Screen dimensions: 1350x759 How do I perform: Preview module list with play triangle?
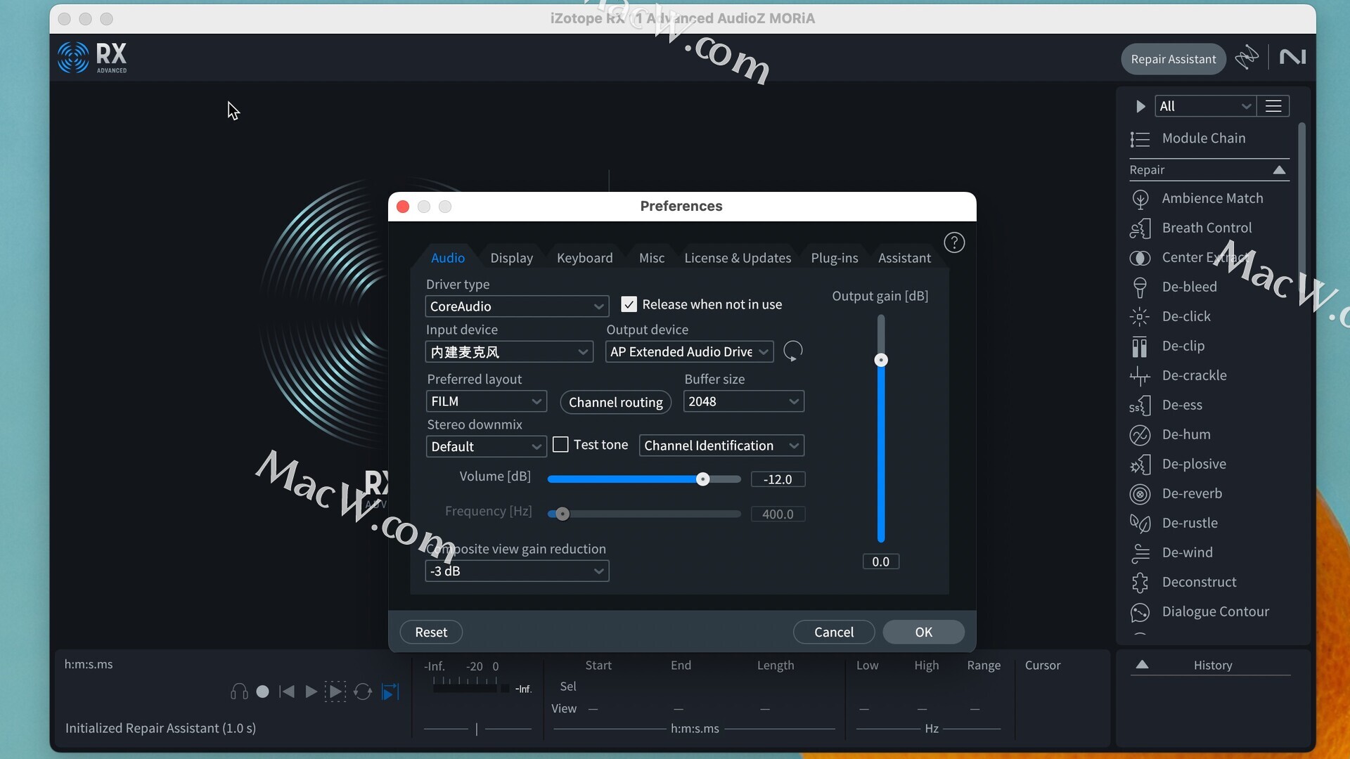point(1140,106)
